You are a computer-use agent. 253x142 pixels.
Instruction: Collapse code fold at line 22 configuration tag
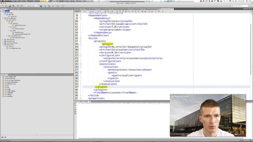80,55
